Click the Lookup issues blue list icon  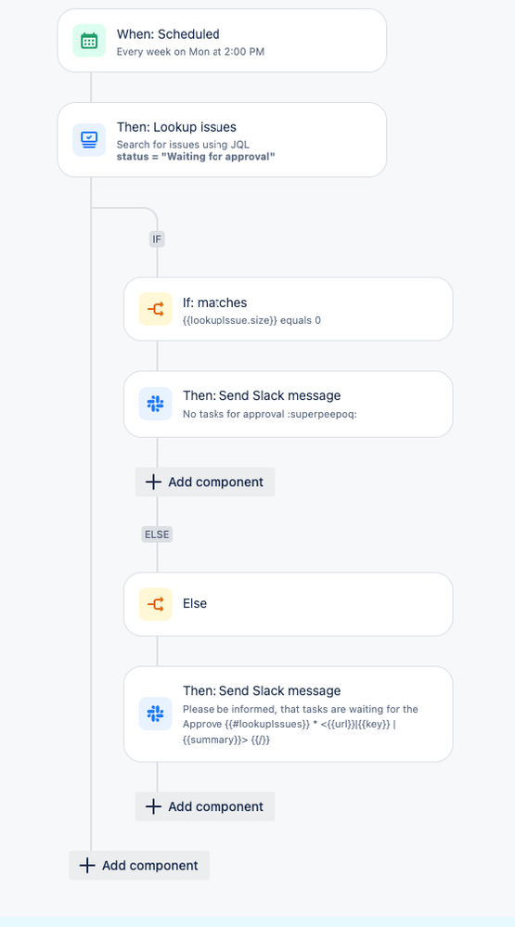[89, 140]
